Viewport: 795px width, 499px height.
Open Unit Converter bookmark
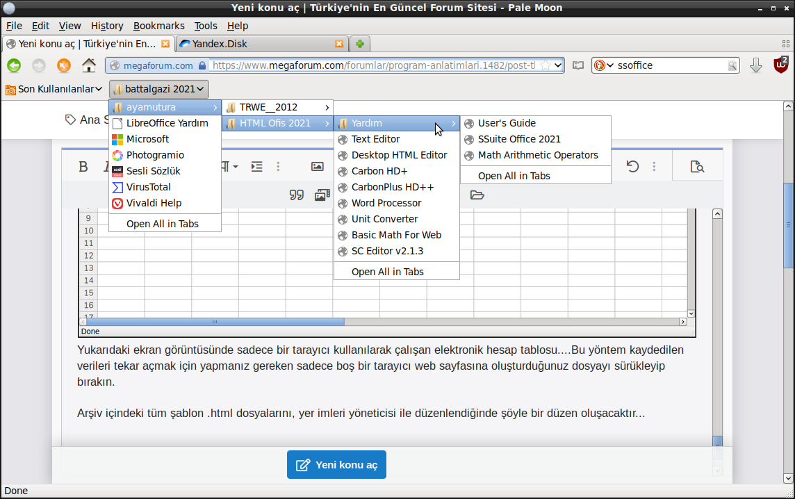(397, 219)
